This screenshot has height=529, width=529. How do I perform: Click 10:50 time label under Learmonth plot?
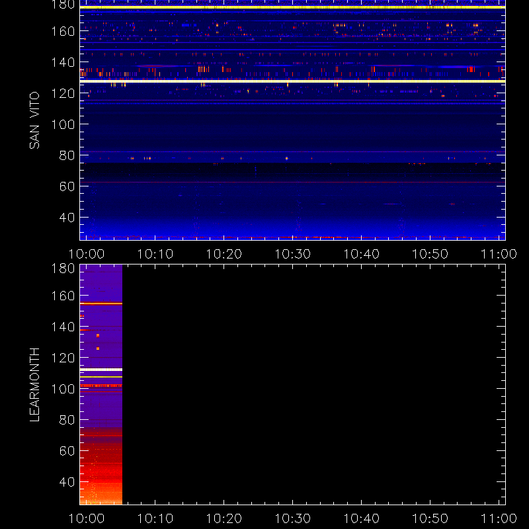[430, 518]
